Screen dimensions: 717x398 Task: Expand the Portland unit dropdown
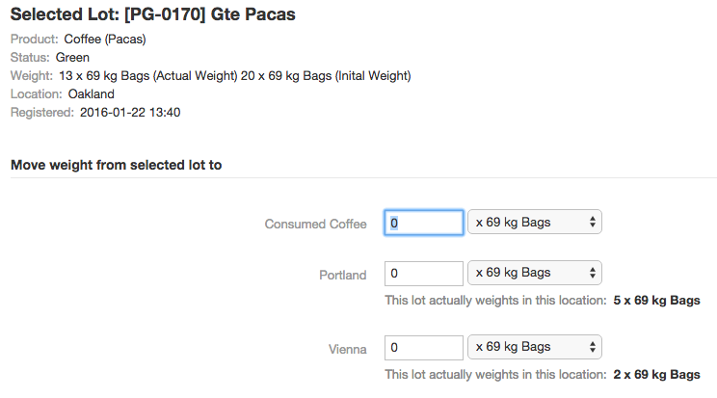[x=535, y=273]
